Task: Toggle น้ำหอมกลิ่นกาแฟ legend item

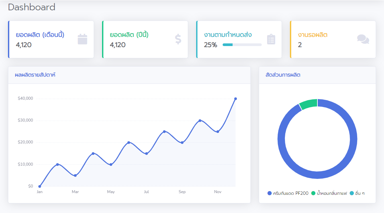Action: tap(329, 193)
